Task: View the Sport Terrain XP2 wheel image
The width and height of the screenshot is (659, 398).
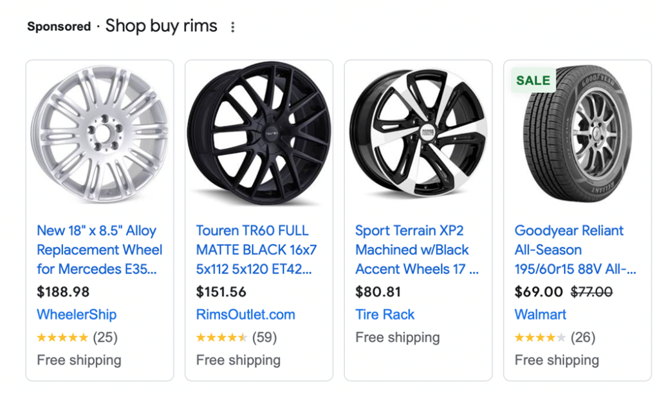Action: (418, 134)
